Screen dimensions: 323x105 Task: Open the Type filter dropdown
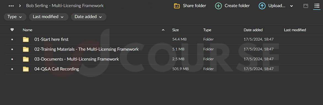15,17
